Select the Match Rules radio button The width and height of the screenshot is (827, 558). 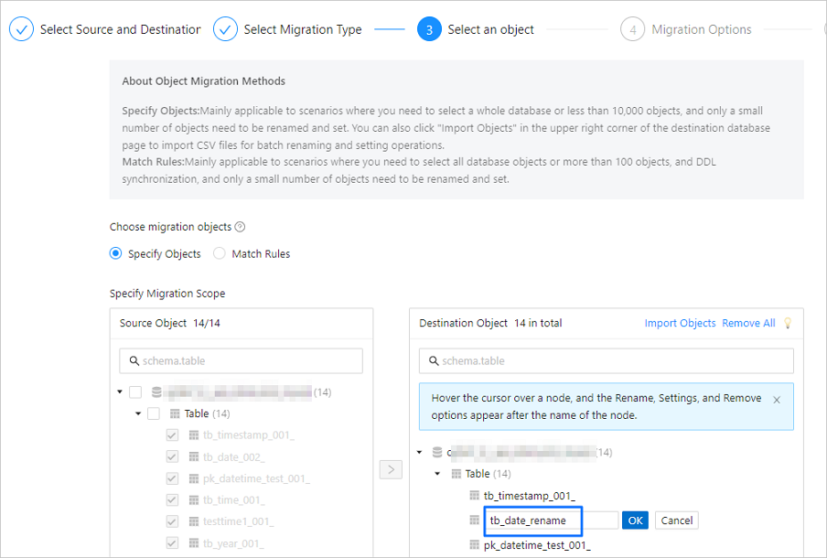[220, 253]
